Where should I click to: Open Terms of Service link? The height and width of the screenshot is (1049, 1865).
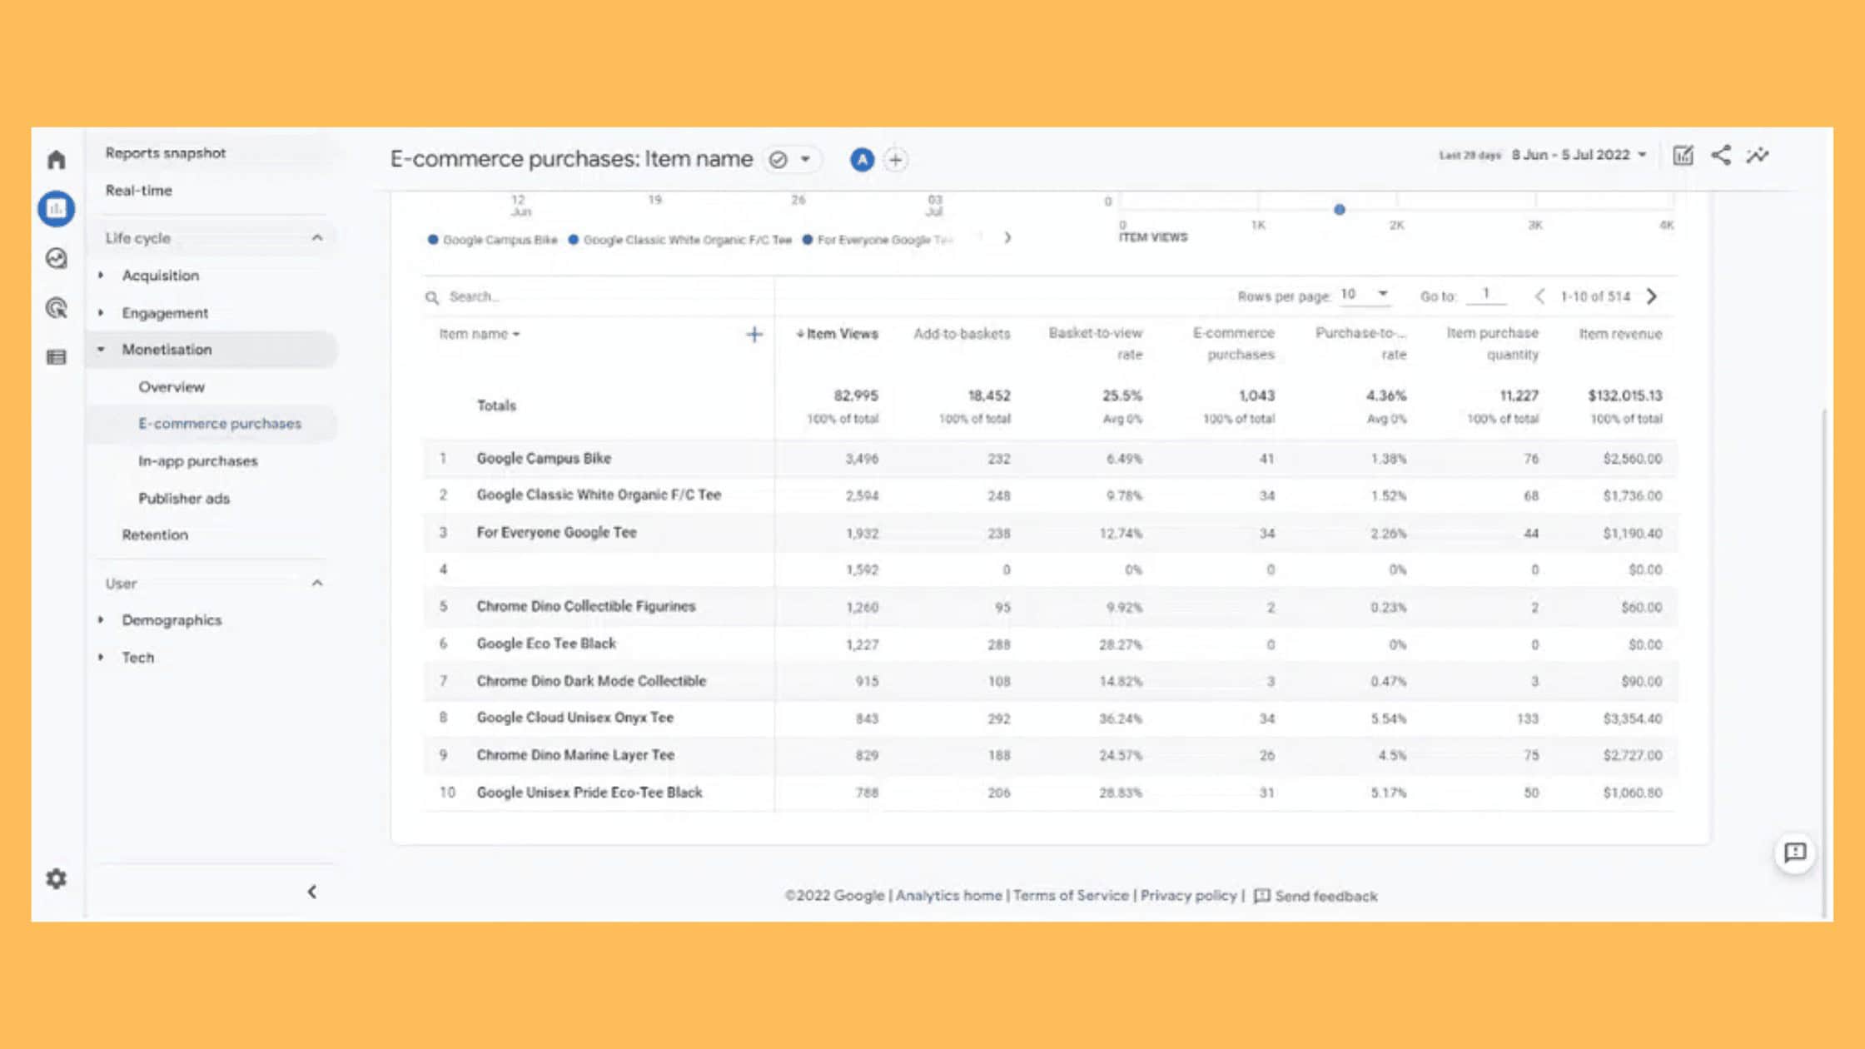point(1071,896)
